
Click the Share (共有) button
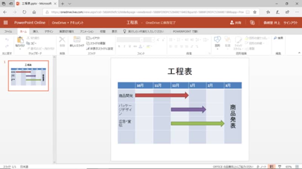click(x=235, y=23)
